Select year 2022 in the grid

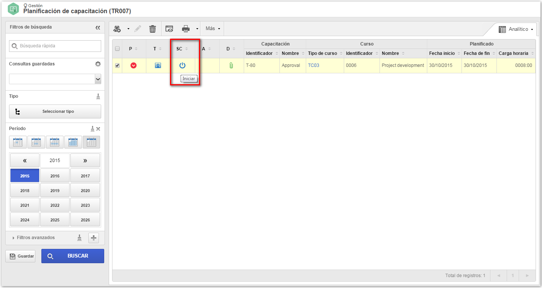(x=55, y=205)
